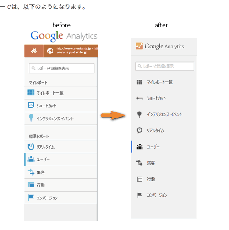Click the home icon in orange bar
229x230 pixels.
[34, 51]
